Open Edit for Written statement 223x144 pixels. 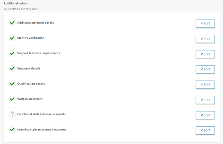(205, 100)
